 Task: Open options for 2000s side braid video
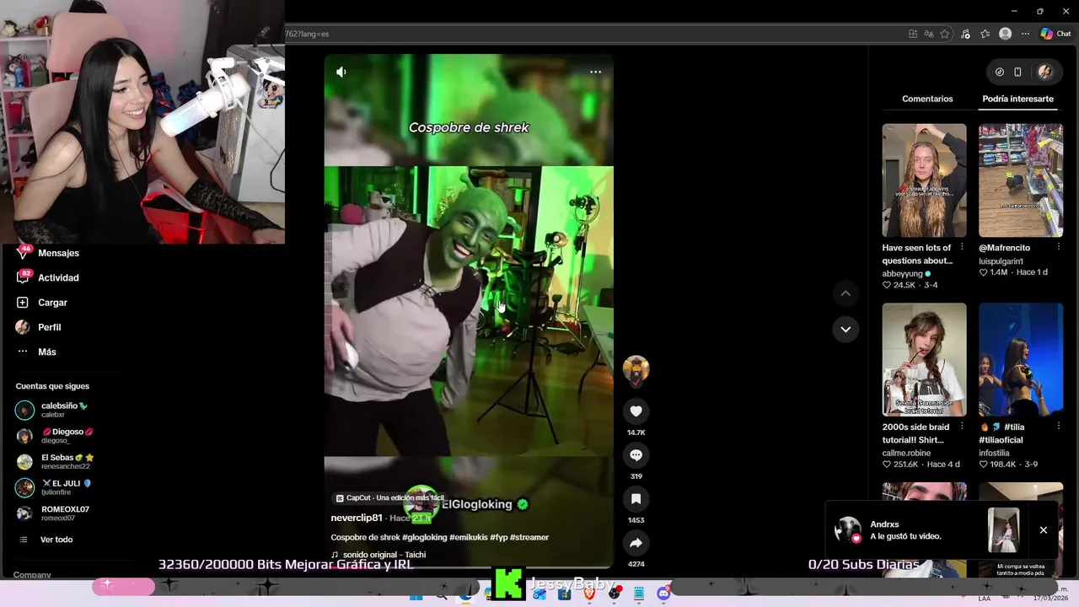(962, 427)
